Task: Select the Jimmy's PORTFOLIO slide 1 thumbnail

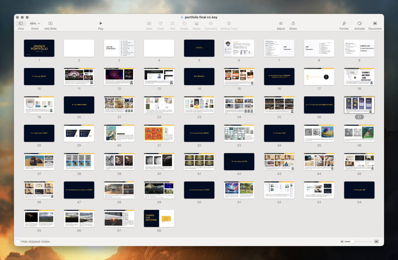Action: (x=39, y=48)
